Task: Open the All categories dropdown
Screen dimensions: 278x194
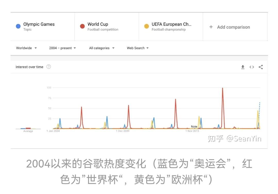Action: point(102,48)
